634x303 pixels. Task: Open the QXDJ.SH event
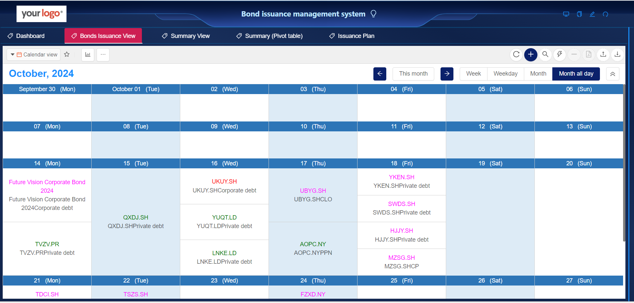(136, 222)
